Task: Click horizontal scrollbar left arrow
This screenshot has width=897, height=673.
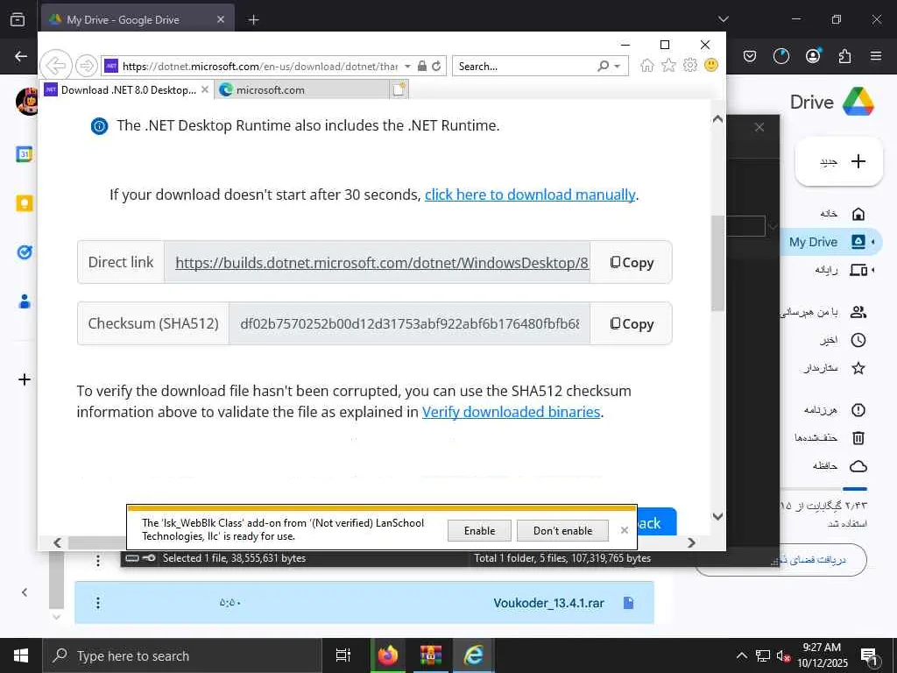Action: click(x=57, y=542)
